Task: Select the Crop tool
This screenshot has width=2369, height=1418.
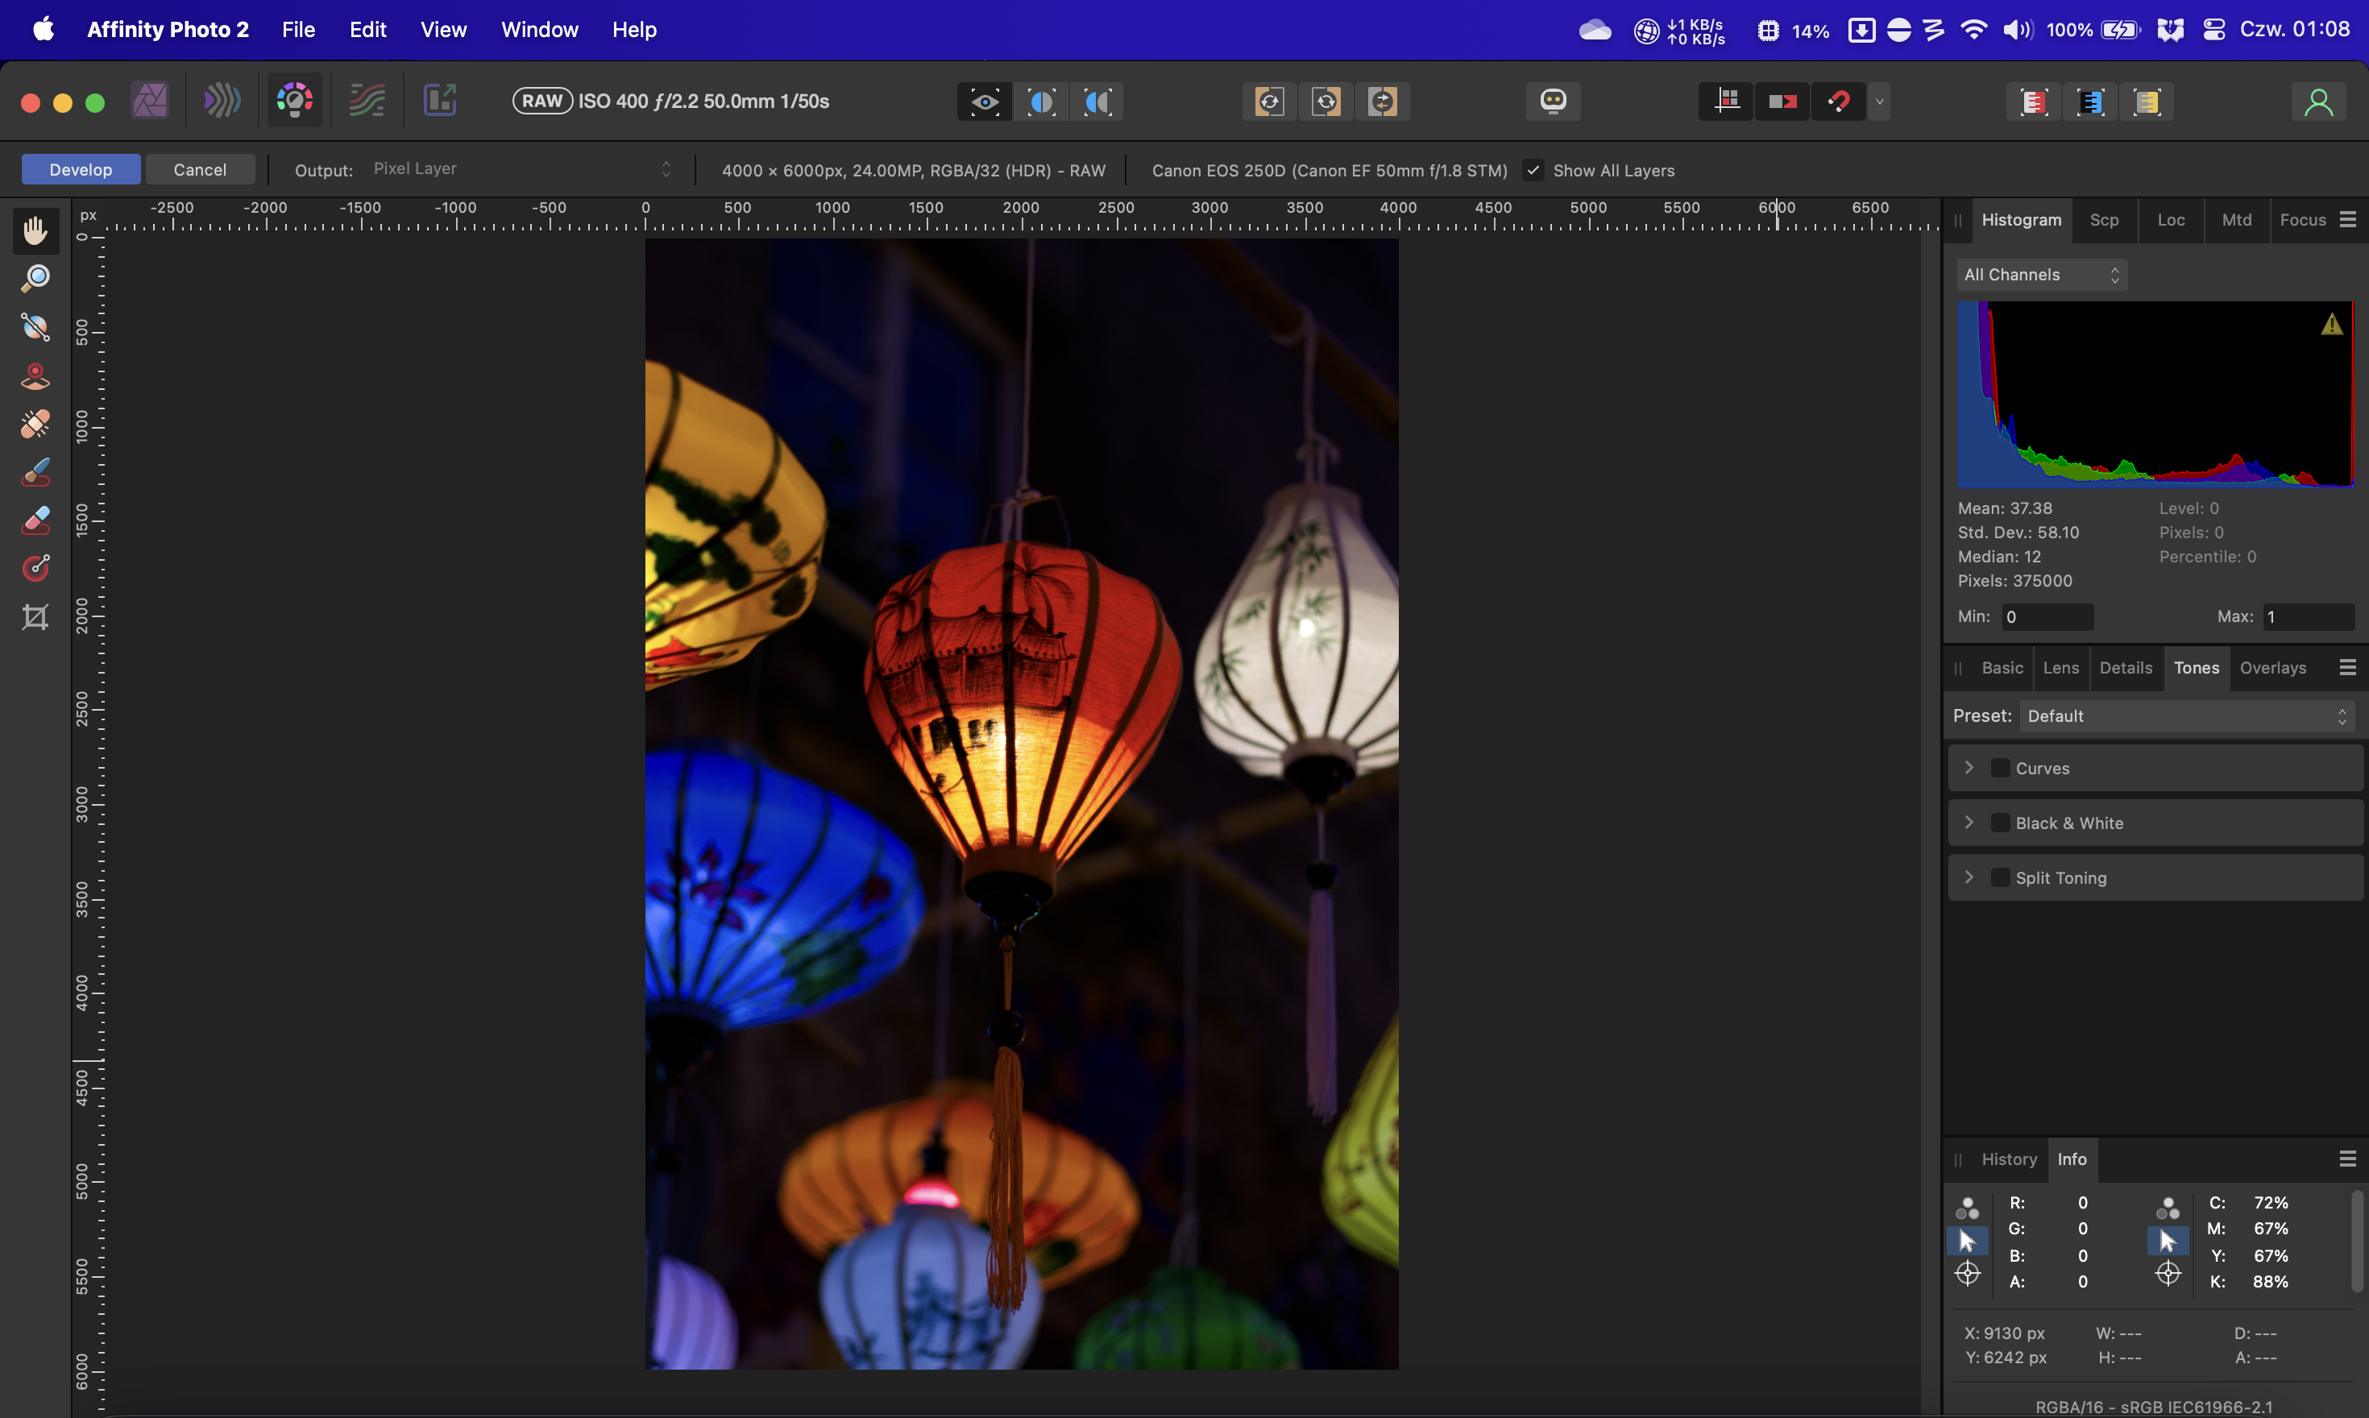Action: 35,617
